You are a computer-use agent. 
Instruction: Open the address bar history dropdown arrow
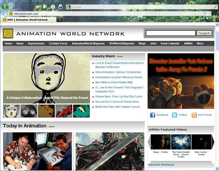point(209,13)
